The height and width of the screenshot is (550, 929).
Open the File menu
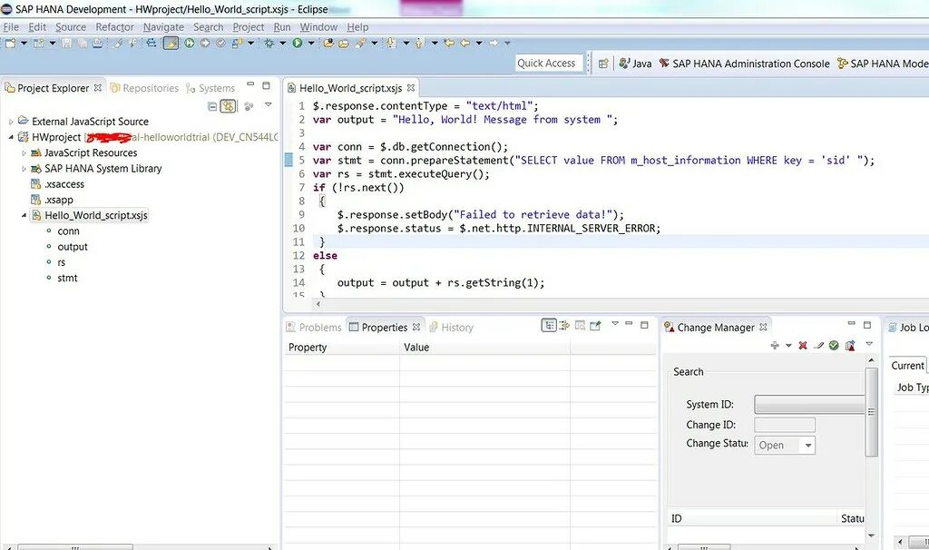[x=11, y=27]
